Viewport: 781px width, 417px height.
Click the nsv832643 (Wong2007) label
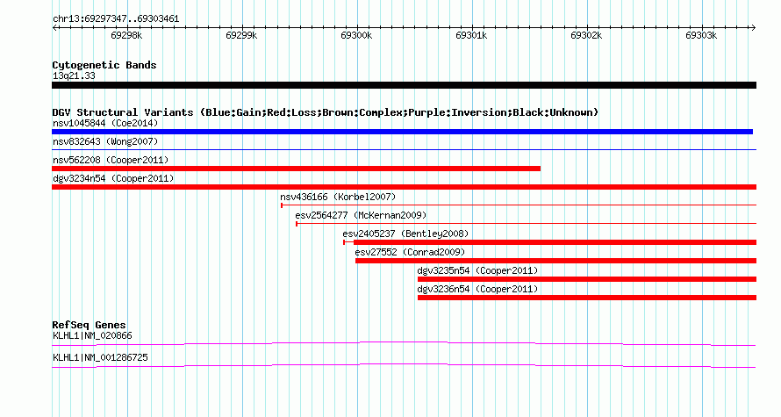(105, 141)
